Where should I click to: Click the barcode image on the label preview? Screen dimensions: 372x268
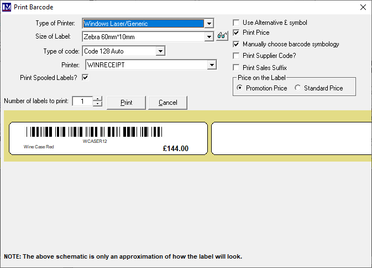click(x=94, y=132)
